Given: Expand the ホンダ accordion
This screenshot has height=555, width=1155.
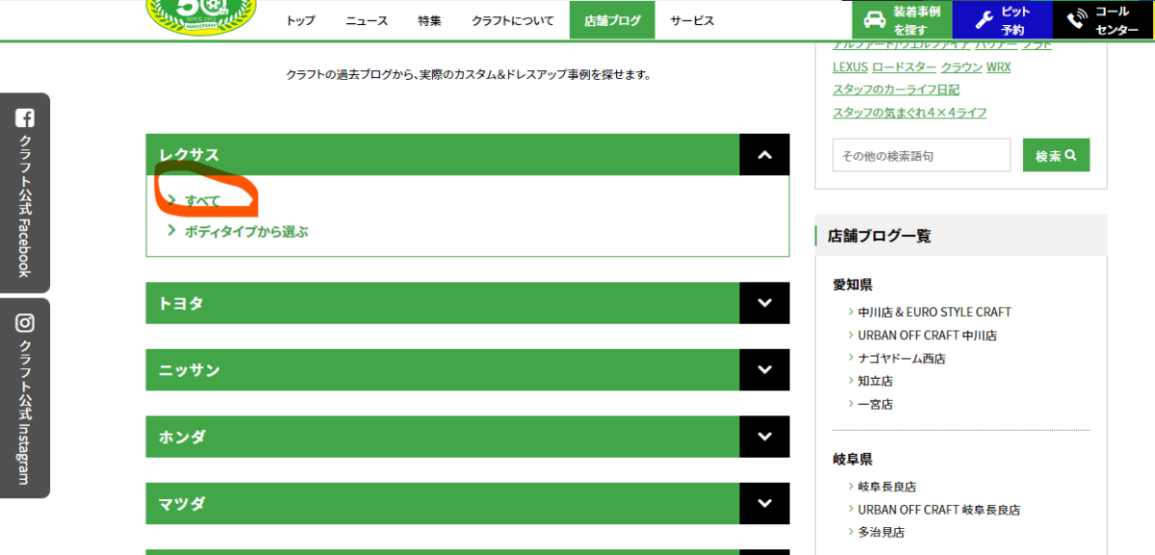Looking at the screenshot, I should pyautogui.click(x=764, y=437).
